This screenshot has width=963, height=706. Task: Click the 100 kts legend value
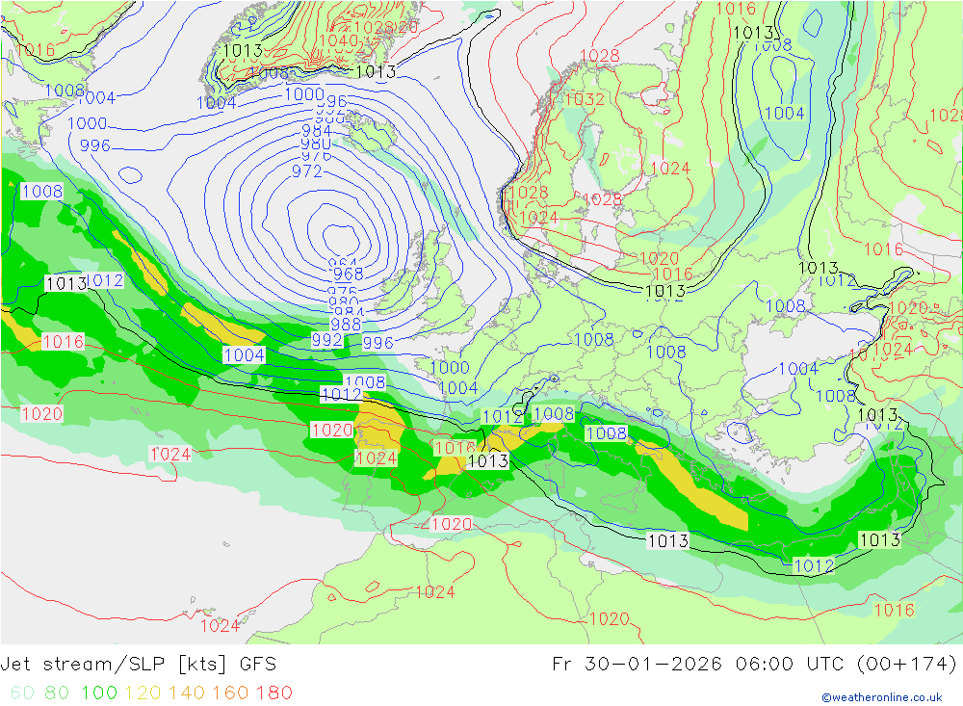point(99,693)
